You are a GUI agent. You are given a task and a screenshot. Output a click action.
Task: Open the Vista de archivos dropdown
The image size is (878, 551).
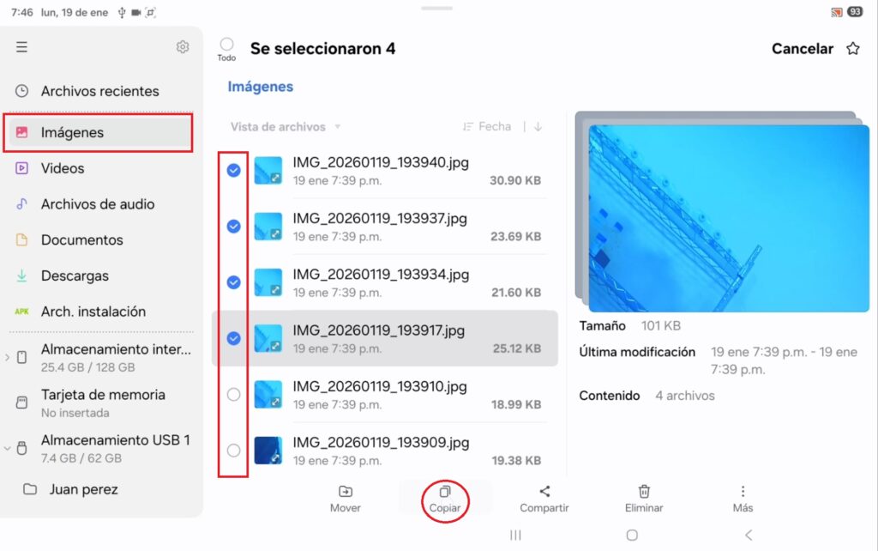[x=286, y=127]
